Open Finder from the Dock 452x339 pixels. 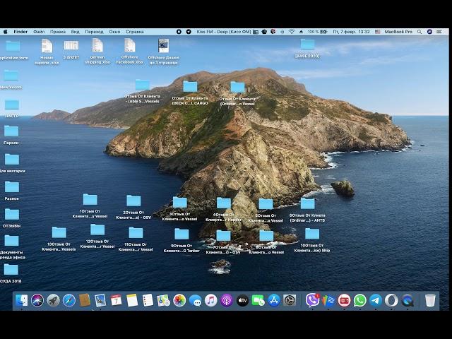point(22,300)
